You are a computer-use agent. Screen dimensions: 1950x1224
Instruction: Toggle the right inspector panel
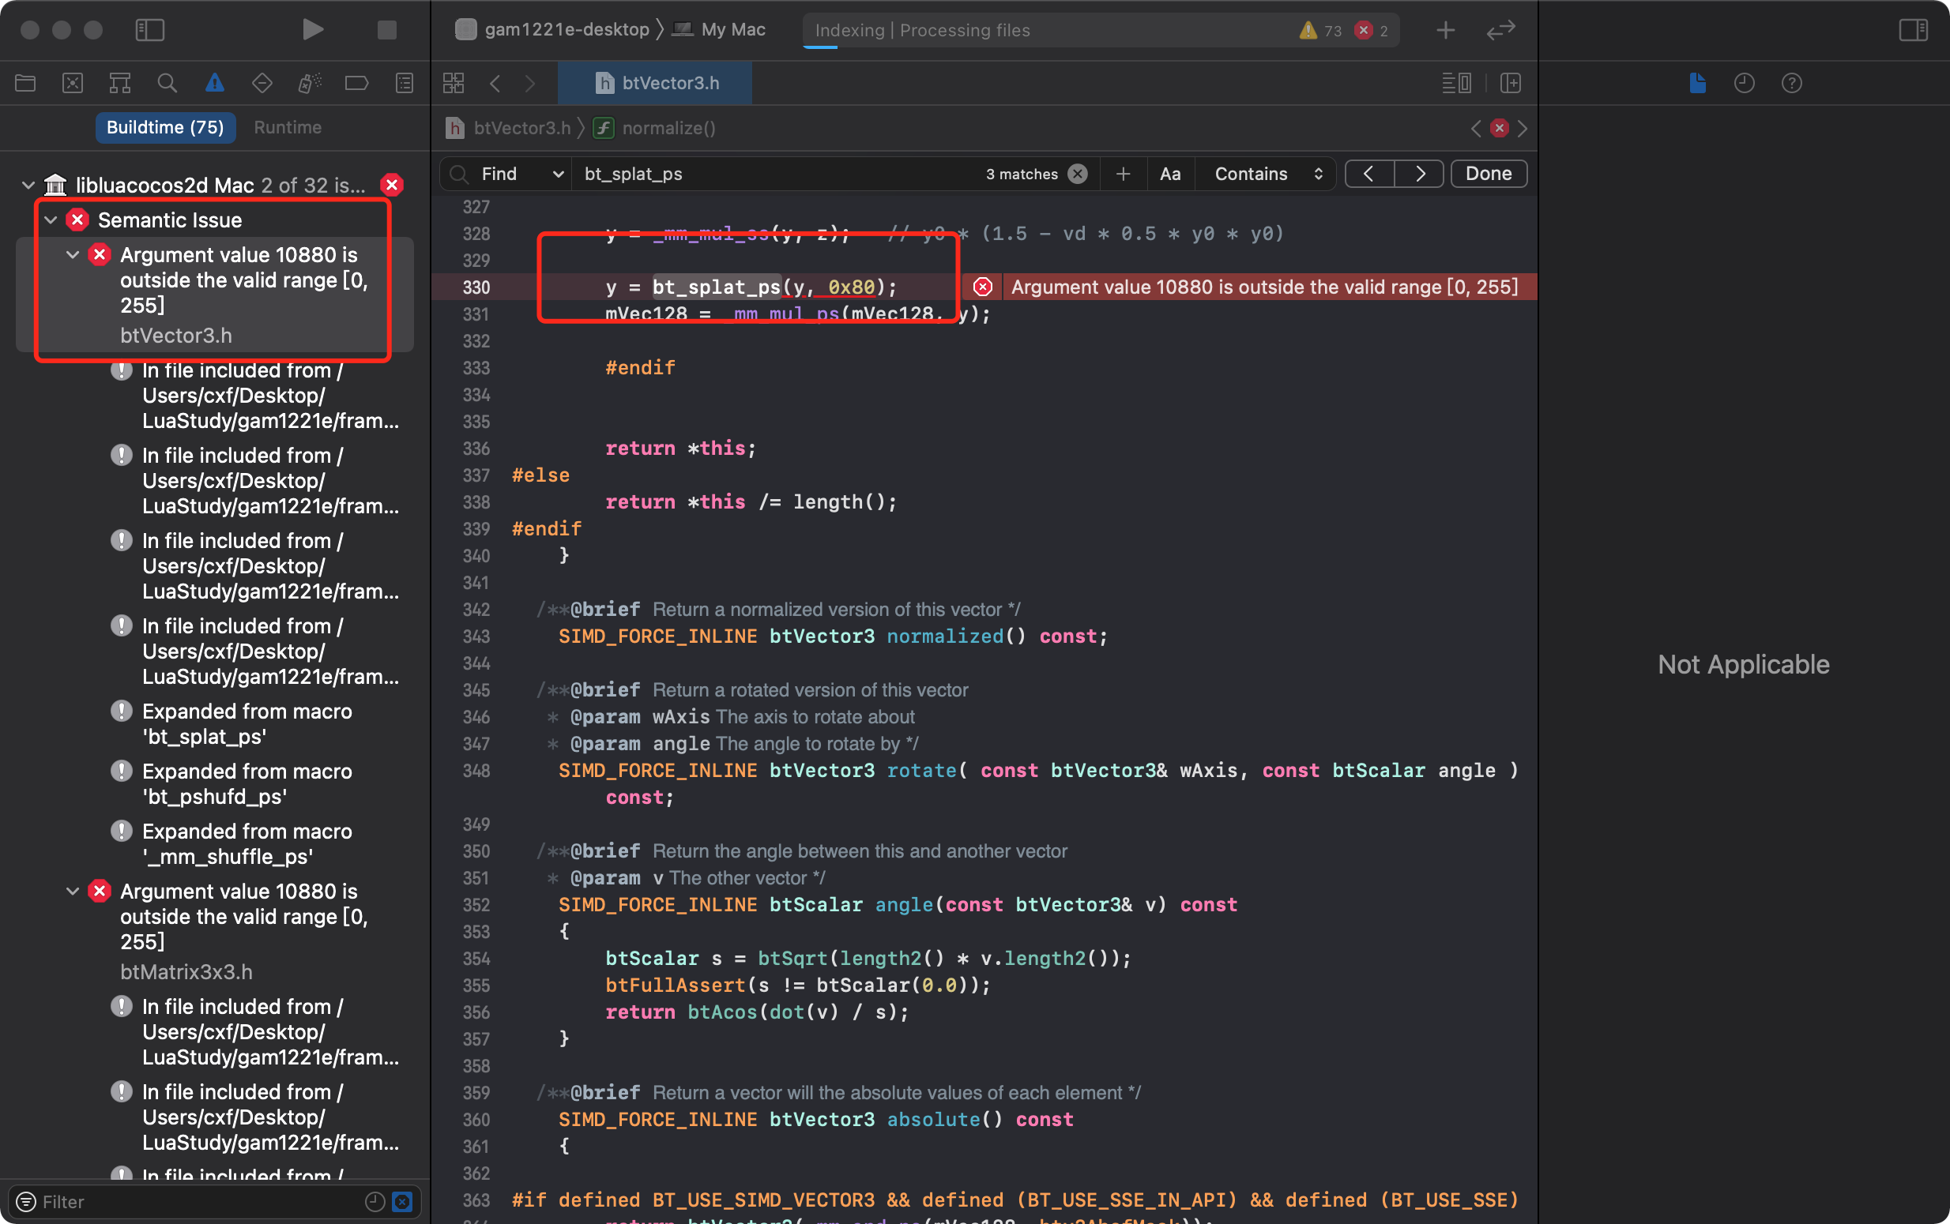pos(1913,30)
